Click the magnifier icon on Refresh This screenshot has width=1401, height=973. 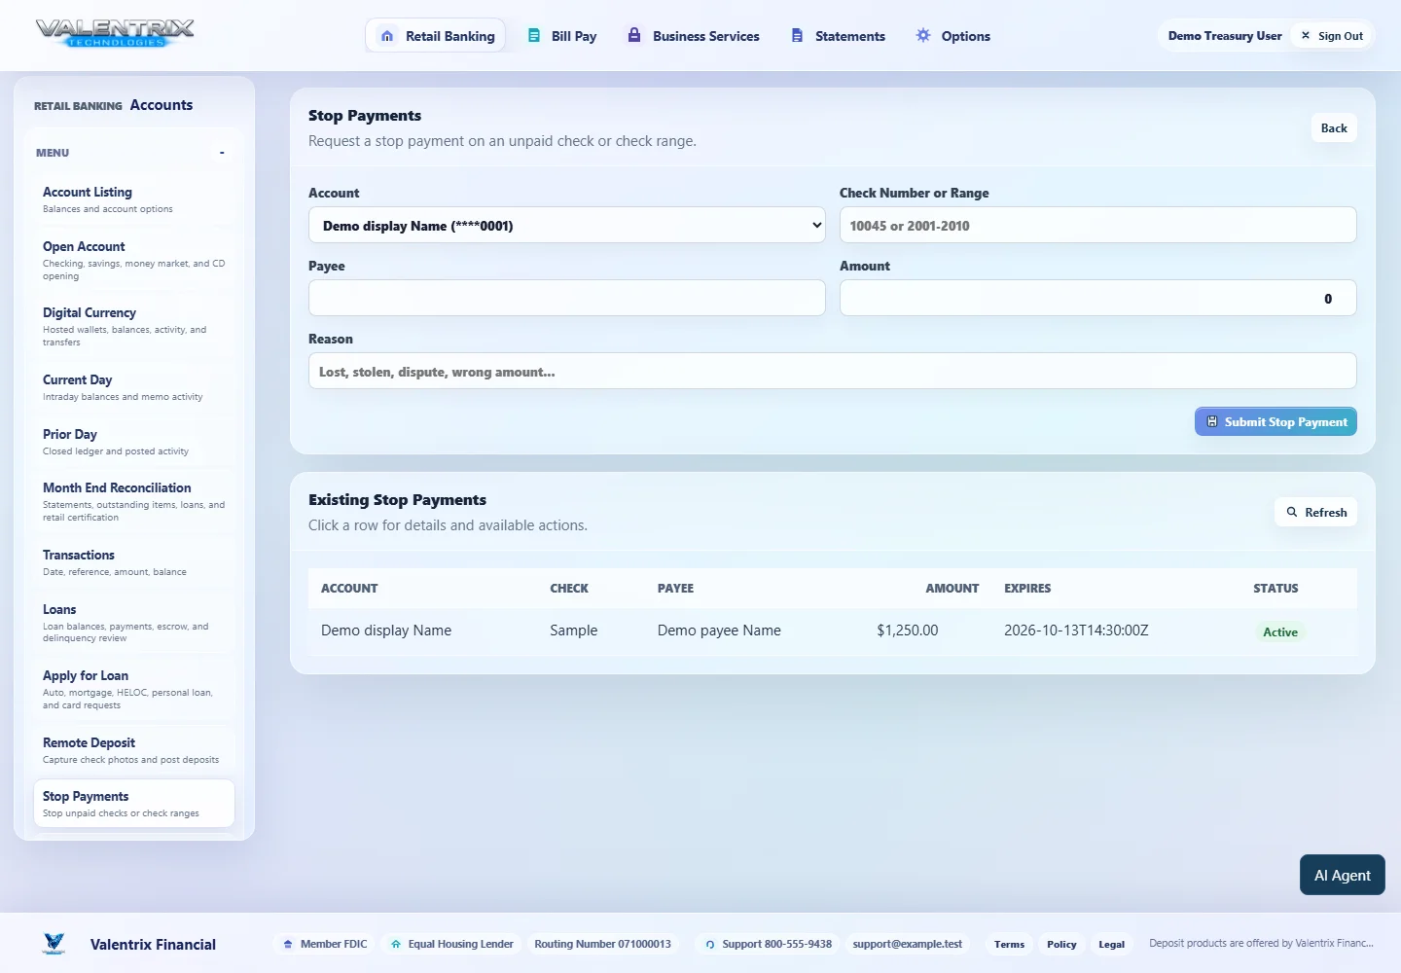1292,512
